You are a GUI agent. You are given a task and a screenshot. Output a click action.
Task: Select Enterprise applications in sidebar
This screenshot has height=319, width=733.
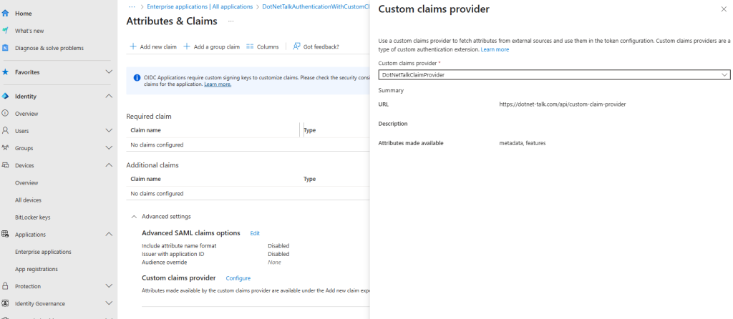[x=43, y=252]
